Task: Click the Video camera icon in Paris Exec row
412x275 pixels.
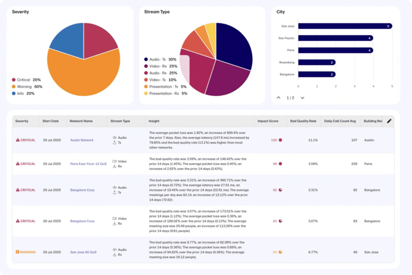Action: click(115, 161)
